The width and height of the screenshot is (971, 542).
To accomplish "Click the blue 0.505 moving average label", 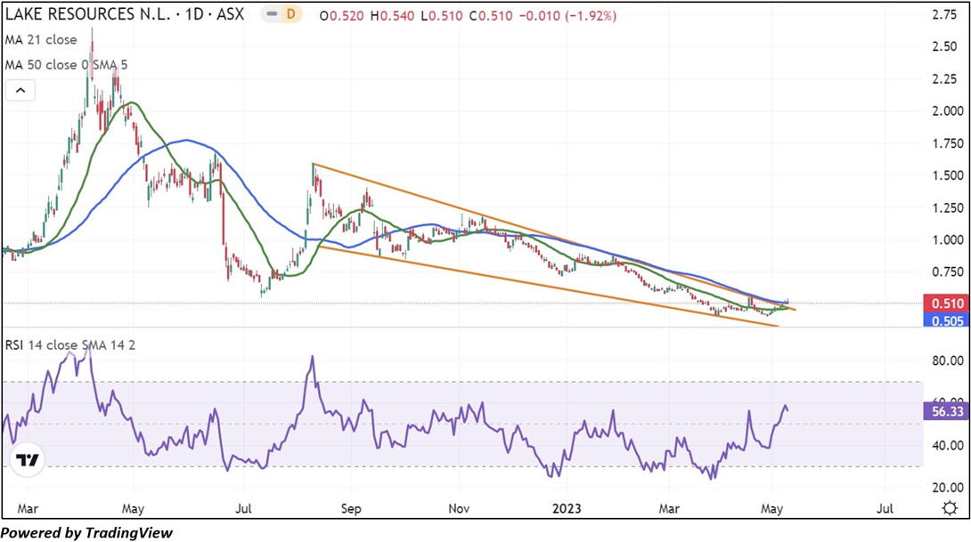I will (945, 320).
